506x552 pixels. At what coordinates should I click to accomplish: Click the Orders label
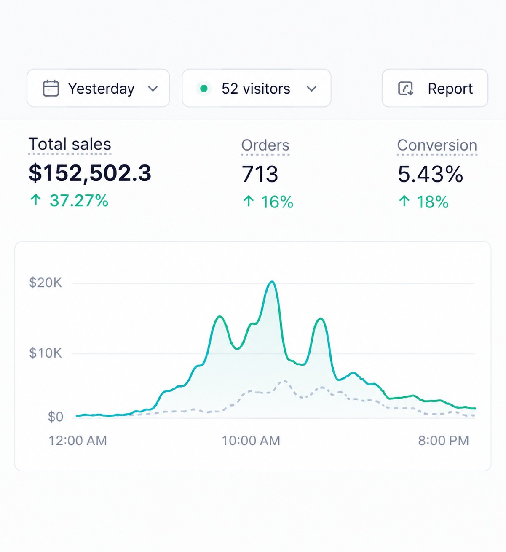click(x=265, y=145)
